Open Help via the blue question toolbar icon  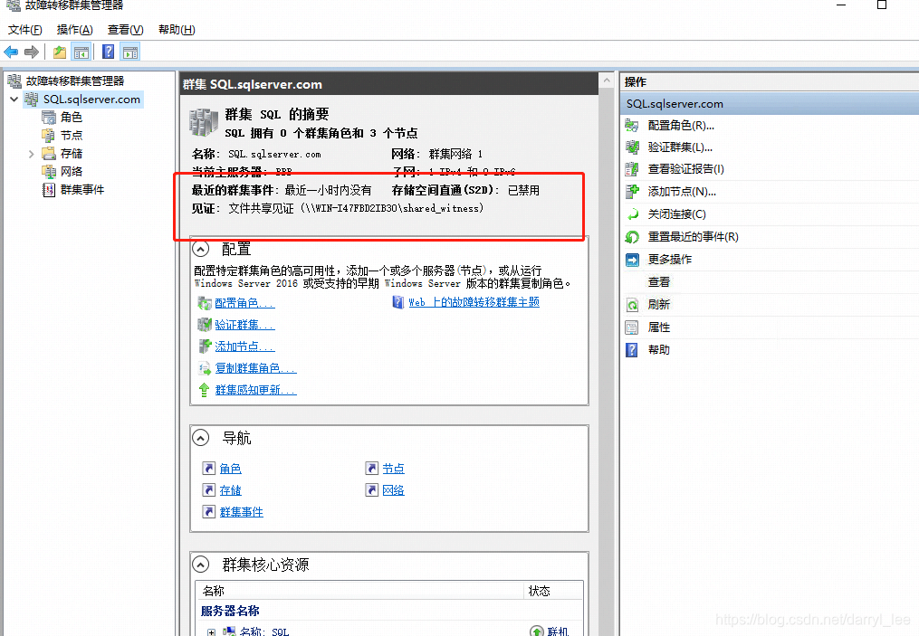pyautogui.click(x=109, y=52)
